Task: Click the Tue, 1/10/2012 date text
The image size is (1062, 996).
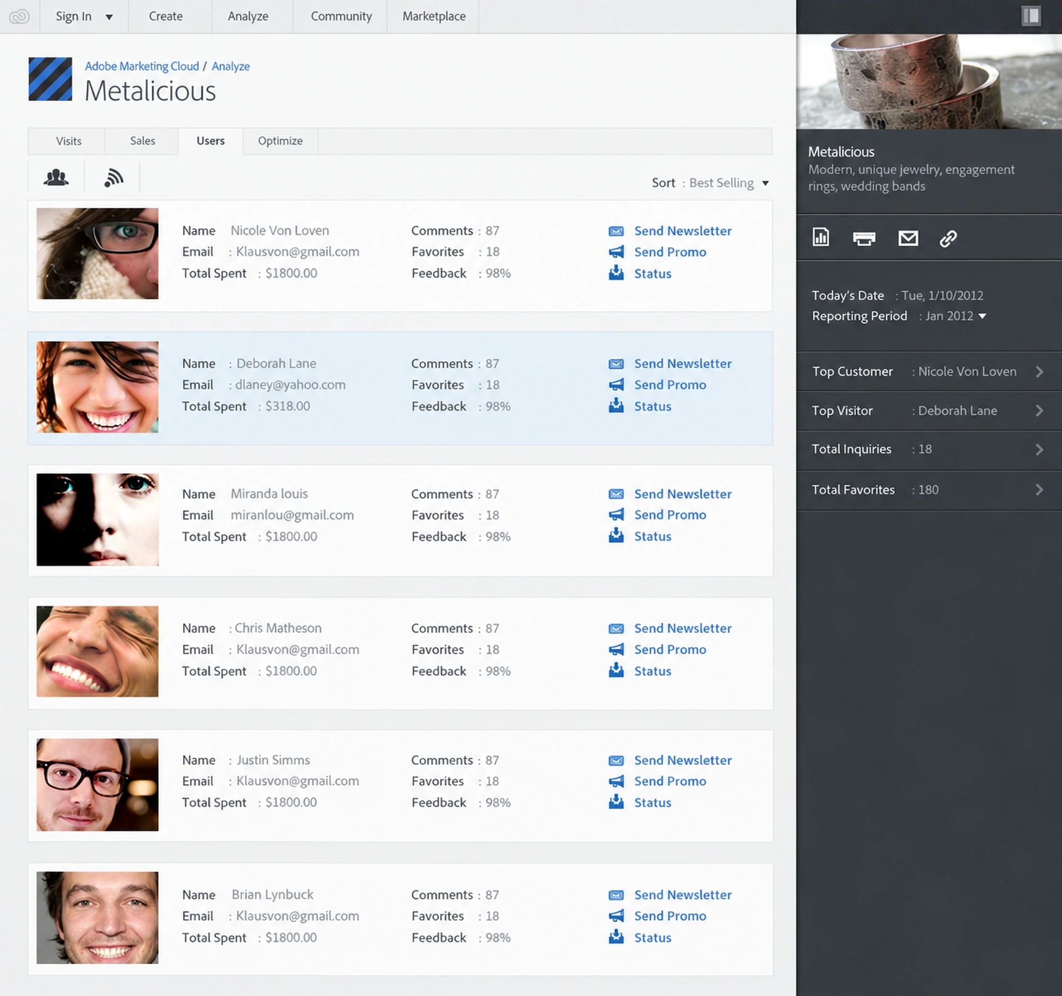Action: click(942, 296)
